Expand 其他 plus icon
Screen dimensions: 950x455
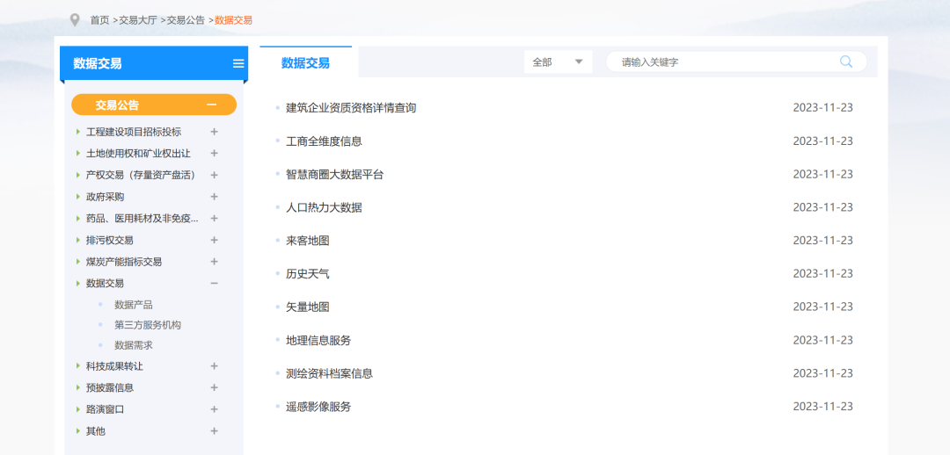[214, 430]
